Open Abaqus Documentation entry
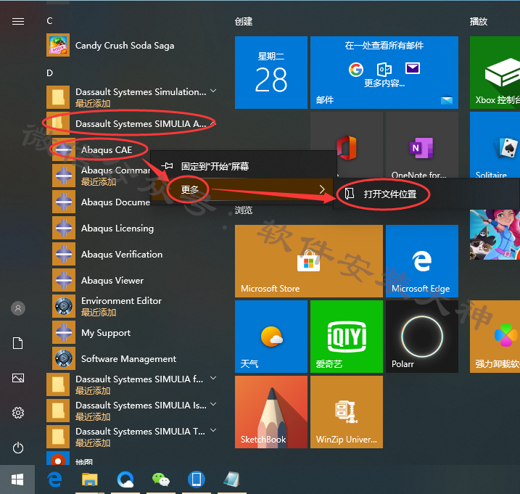 click(101, 202)
